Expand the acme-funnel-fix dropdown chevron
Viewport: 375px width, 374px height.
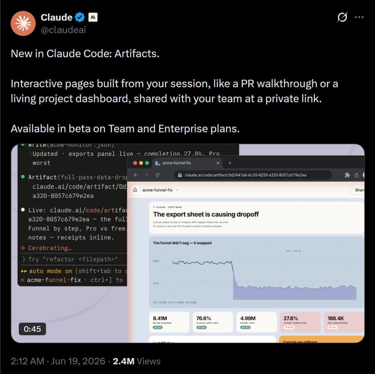tap(177, 190)
